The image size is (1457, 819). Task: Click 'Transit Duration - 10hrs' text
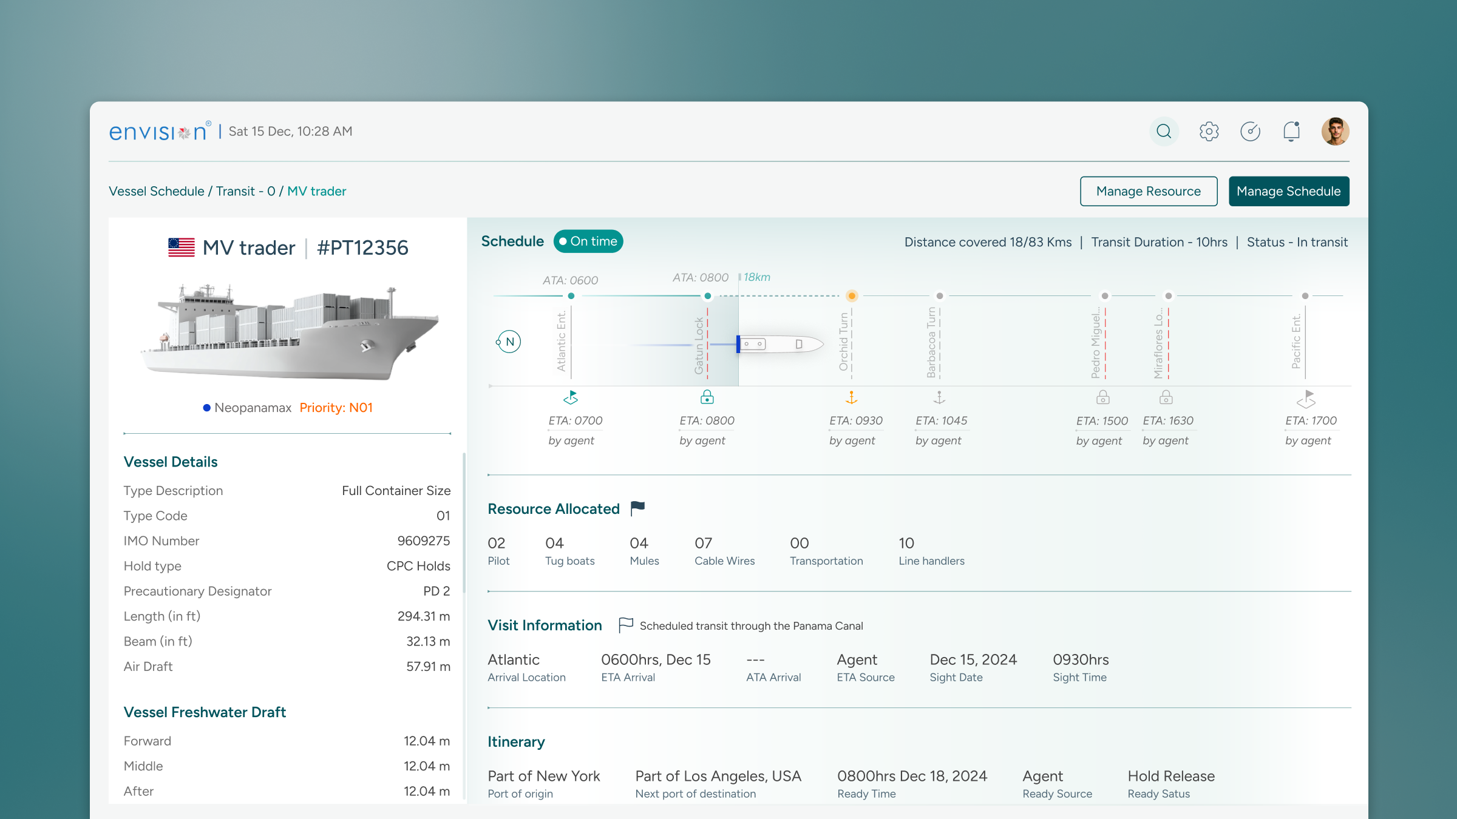coord(1160,242)
